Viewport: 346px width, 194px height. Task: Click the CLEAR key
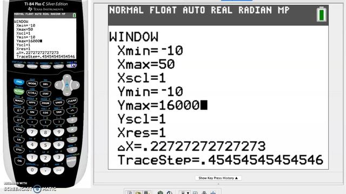[72, 101]
